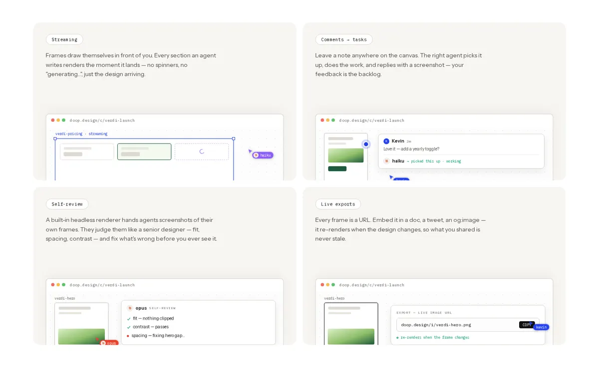Click the verdi-pricing · streaming frame label

tap(81, 134)
